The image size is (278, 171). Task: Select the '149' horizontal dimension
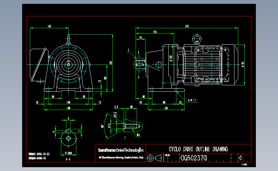[155, 32]
